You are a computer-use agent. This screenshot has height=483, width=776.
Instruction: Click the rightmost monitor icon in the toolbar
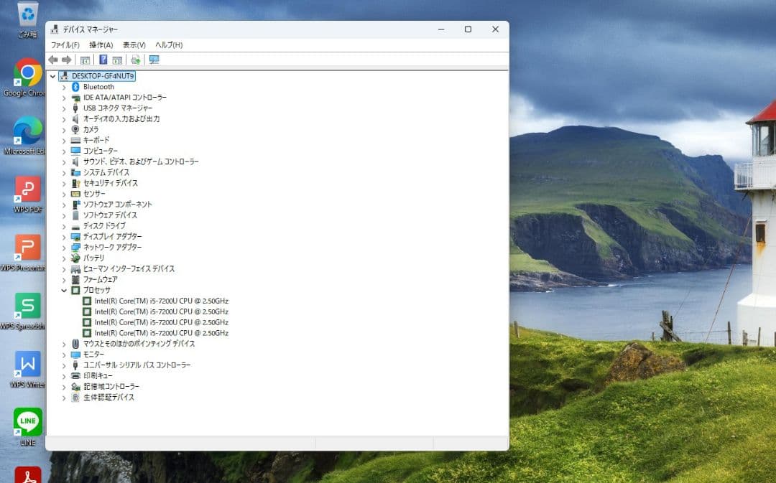pyautogui.click(x=154, y=60)
